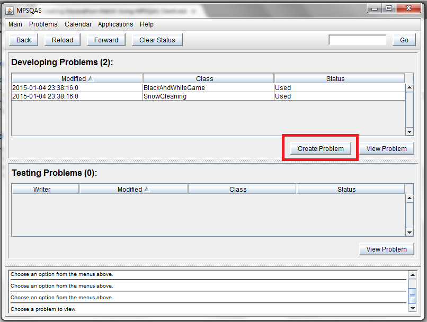Screen dimensions: 427x322
Task: Click View Problem under Developing Problems
Action: click(386, 149)
